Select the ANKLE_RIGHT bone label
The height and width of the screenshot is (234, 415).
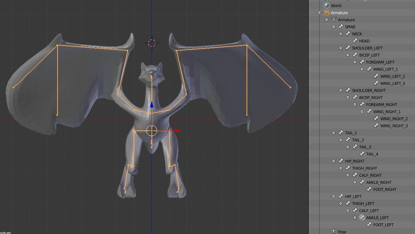click(379, 182)
